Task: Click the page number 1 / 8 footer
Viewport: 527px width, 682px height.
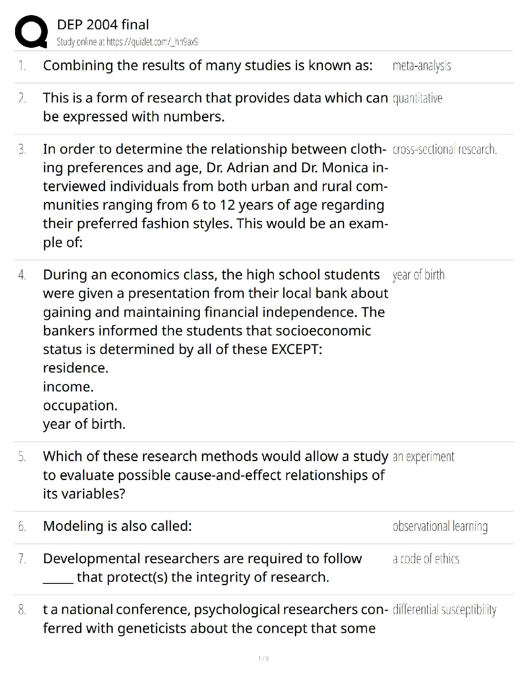Action: (x=263, y=658)
